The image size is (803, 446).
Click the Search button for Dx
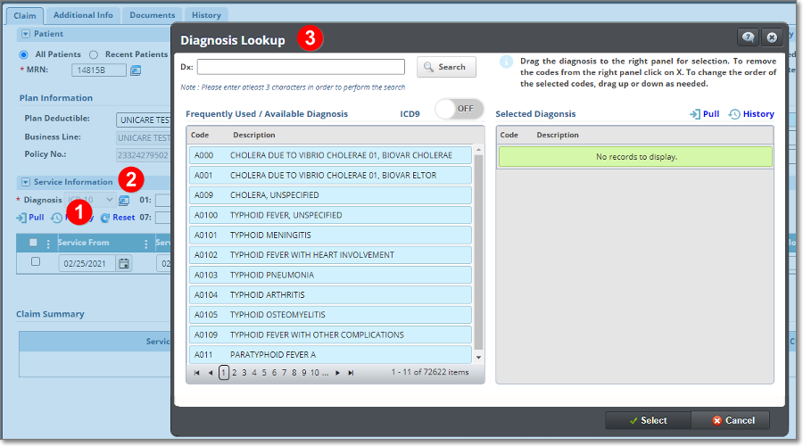click(446, 67)
